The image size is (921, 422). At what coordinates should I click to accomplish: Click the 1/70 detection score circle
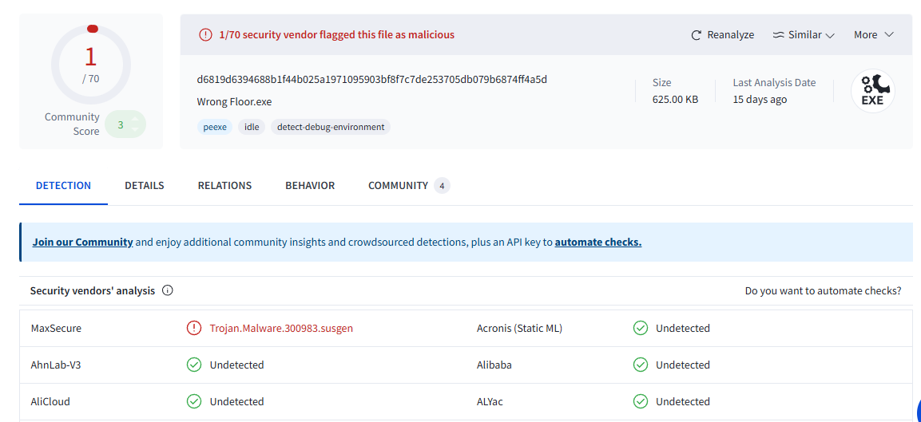91,65
